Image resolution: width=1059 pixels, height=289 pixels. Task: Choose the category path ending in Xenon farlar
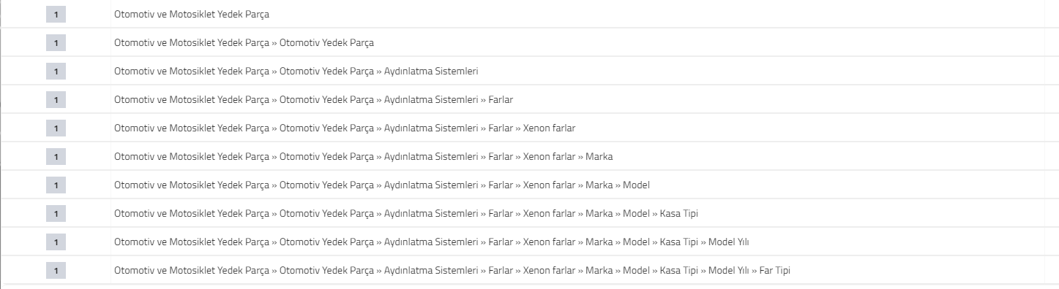coord(345,128)
